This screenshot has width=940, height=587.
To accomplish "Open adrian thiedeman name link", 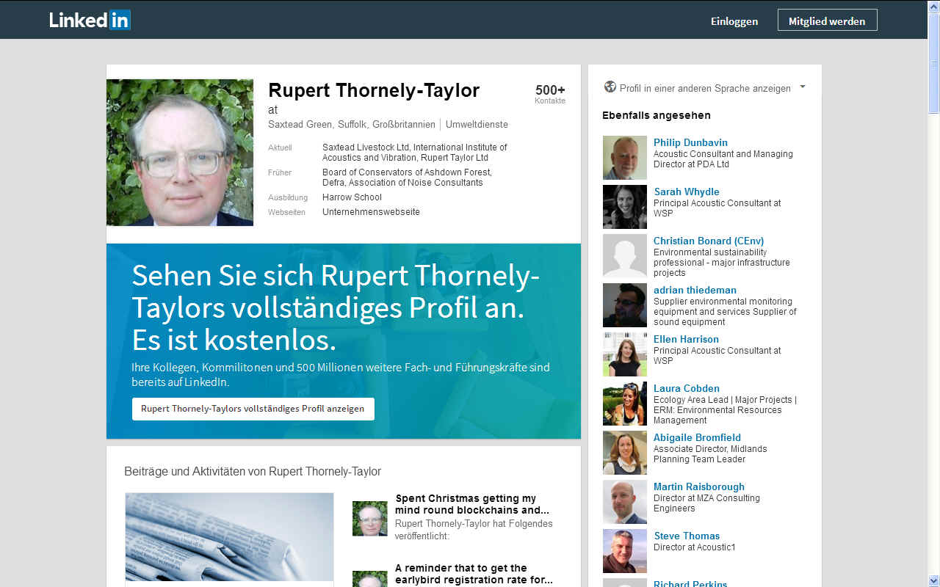I will tap(695, 290).
